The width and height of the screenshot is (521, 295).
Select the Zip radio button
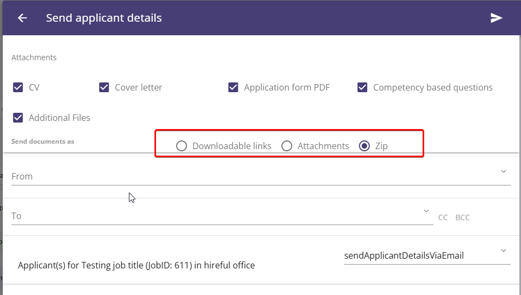364,146
